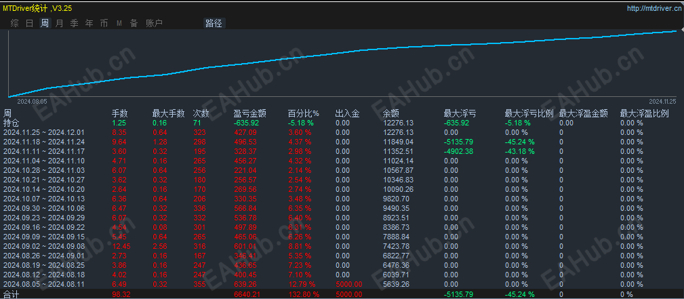Select week row 2024.09.09 ~ 2024.09.15
Screen dimensions: 684x299
(x=43, y=237)
